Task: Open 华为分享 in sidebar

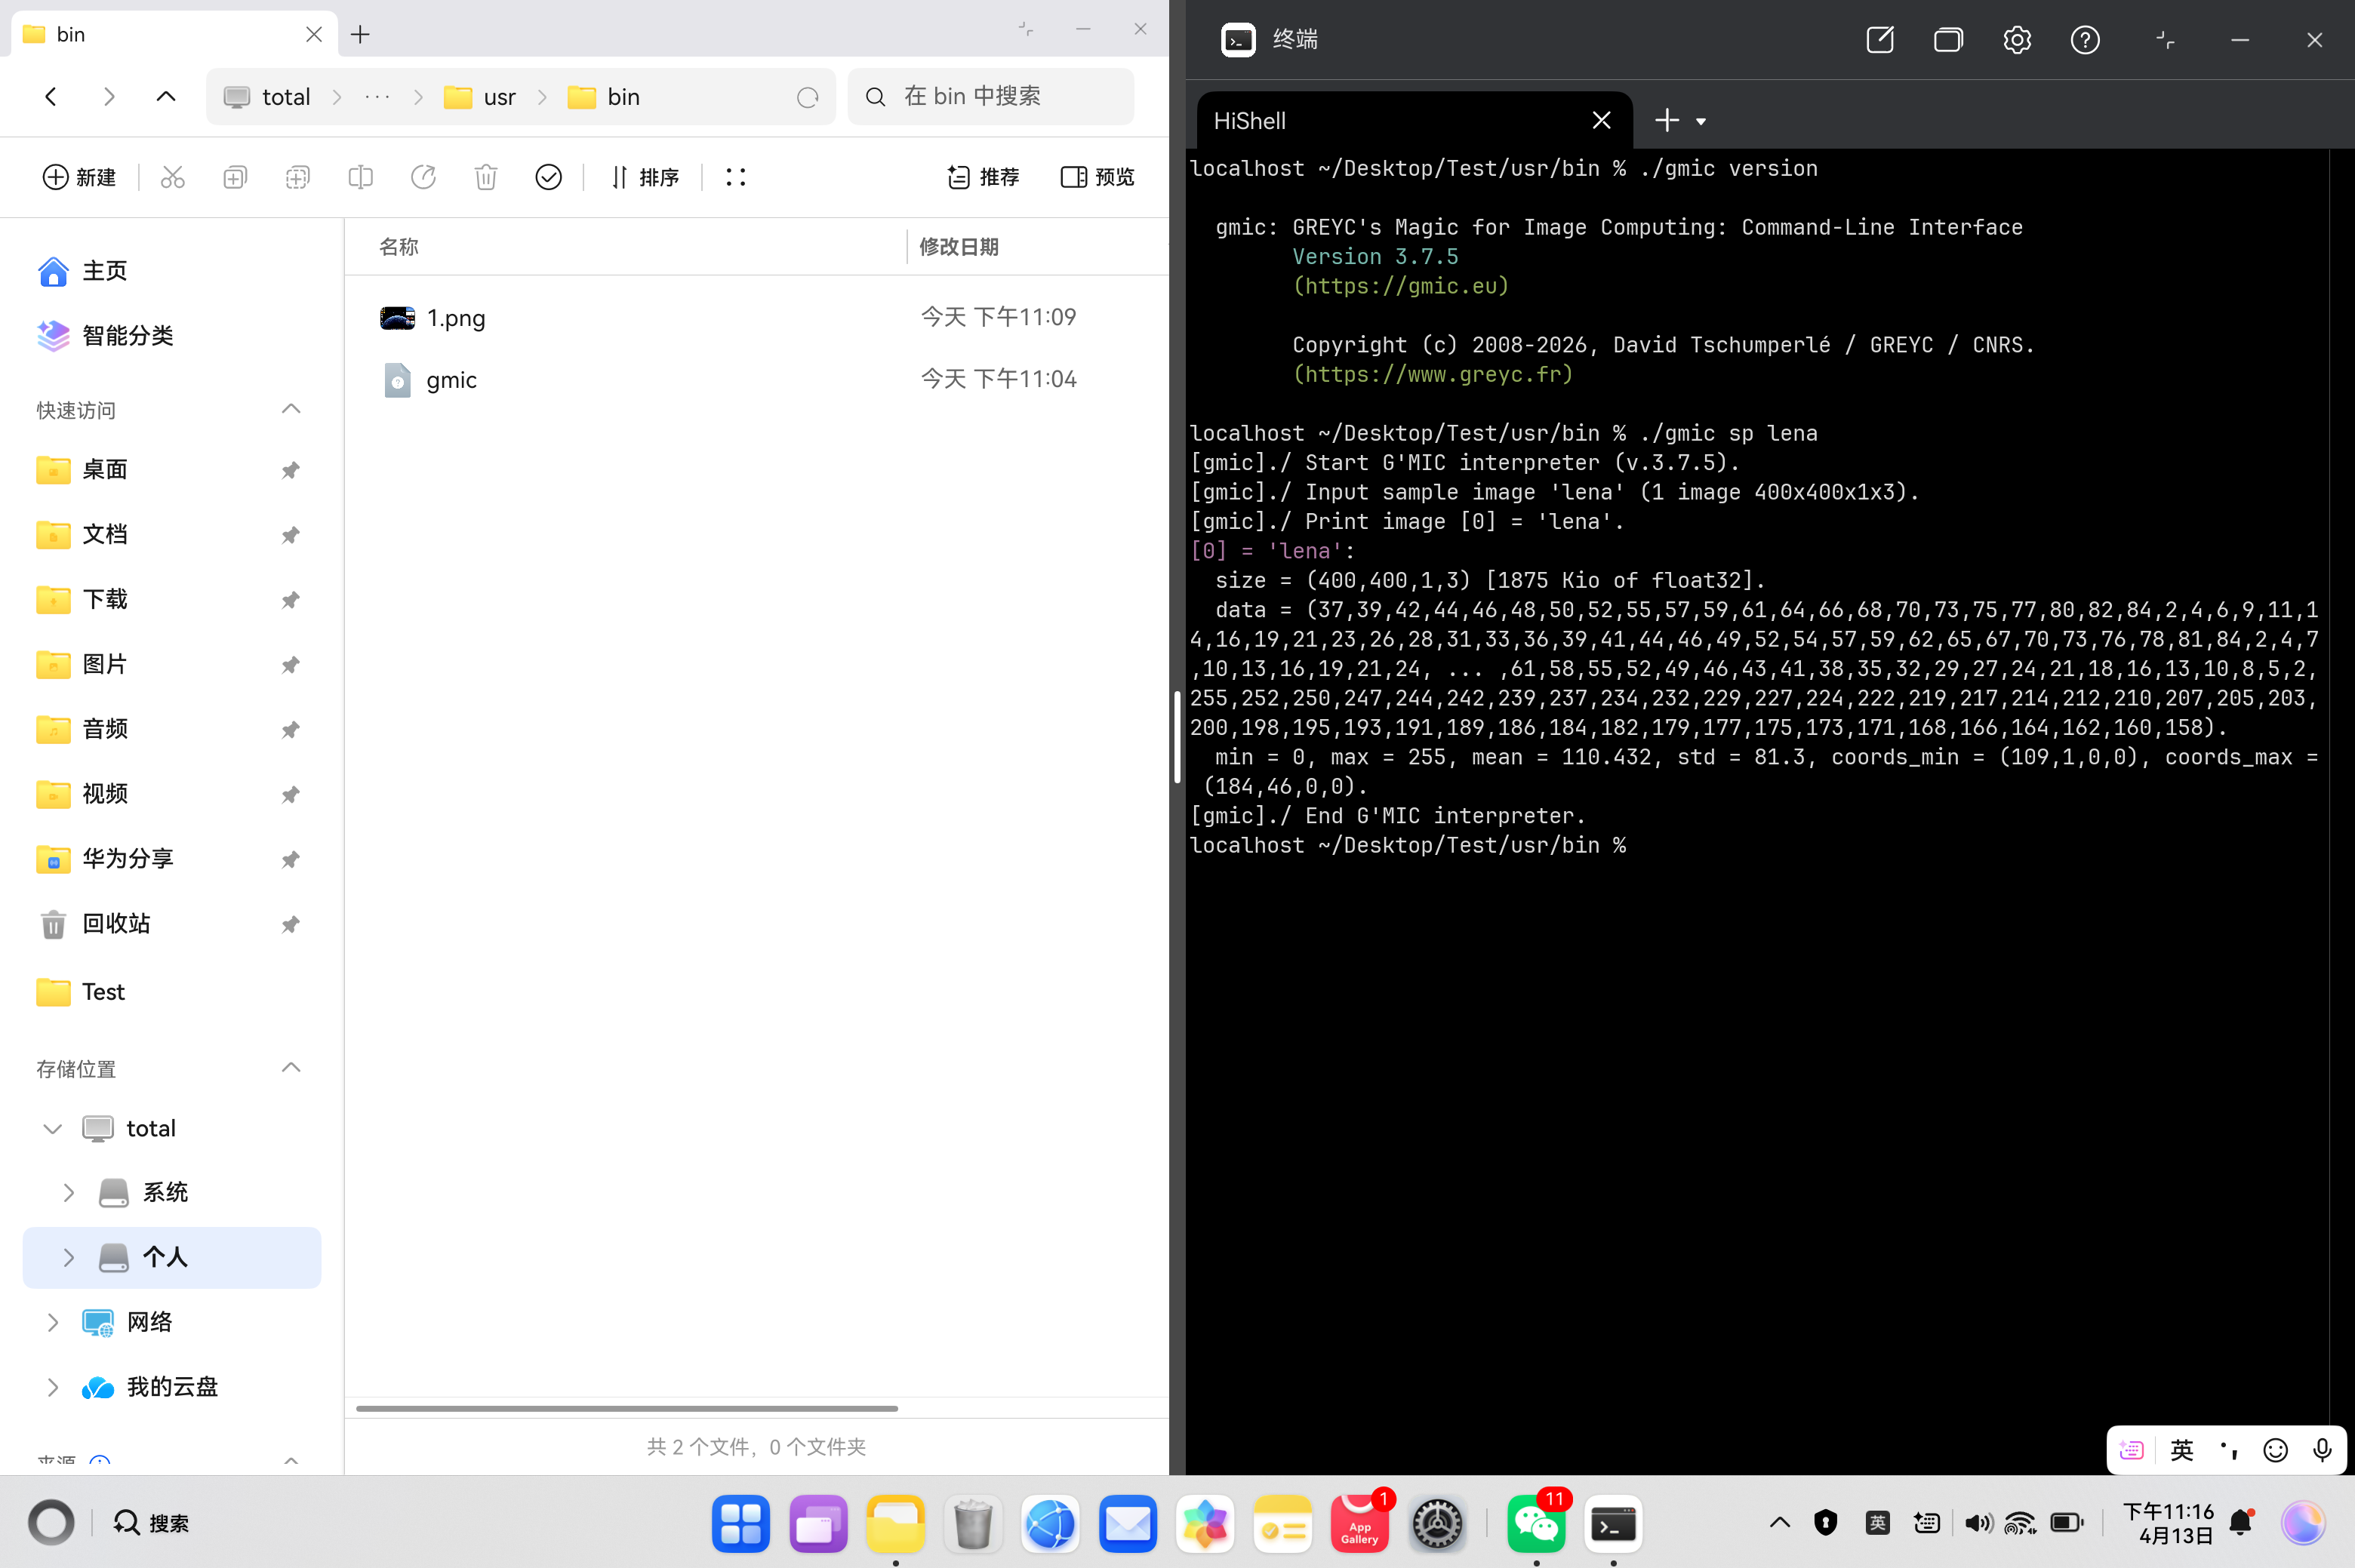Action: click(105, 858)
